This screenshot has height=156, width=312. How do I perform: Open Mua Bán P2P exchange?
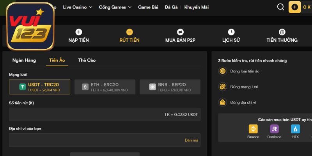pyautogui.click(x=180, y=32)
